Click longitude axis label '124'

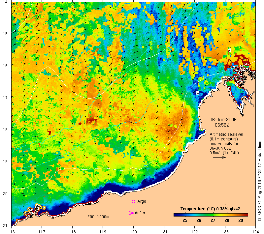[256, 232]
